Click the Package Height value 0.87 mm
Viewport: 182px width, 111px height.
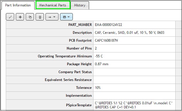coord(102,64)
